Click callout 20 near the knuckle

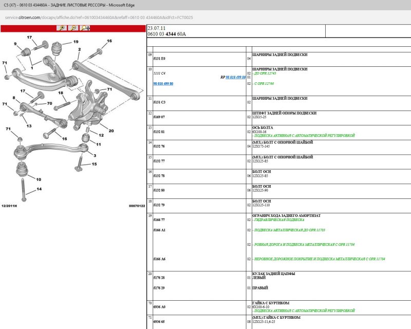(x=111, y=131)
